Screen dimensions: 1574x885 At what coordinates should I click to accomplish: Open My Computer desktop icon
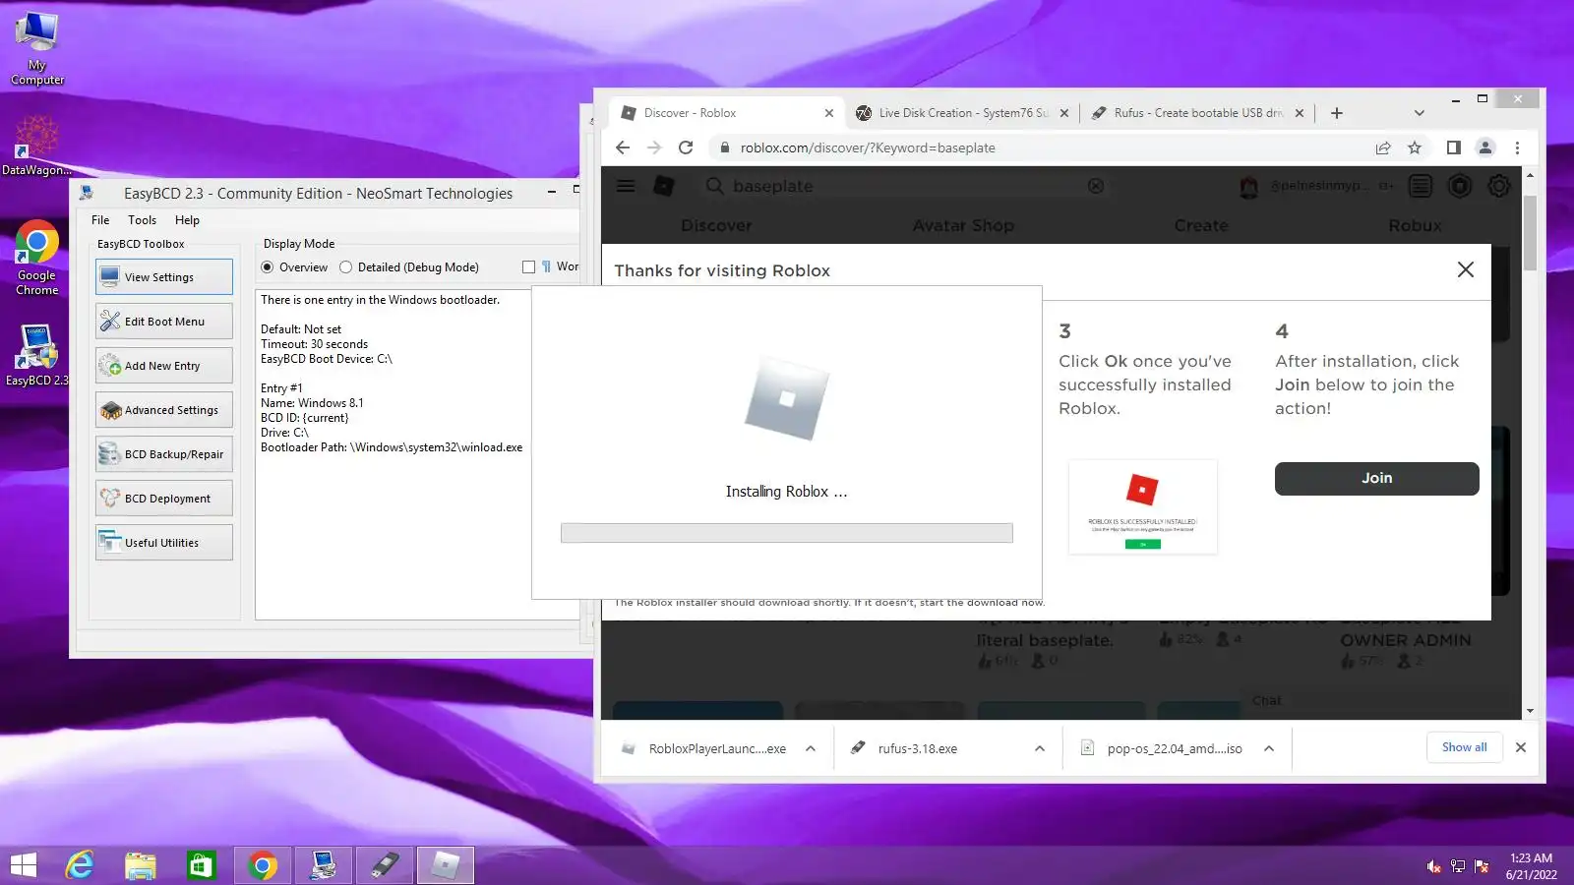[37, 49]
